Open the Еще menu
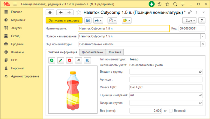 tap(189, 20)
